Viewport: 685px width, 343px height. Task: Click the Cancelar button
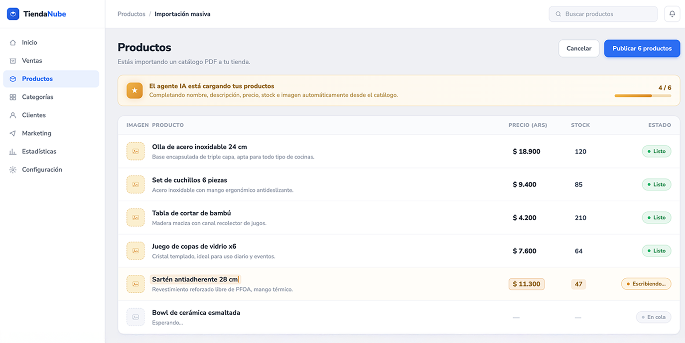click(x=579, y=48)
